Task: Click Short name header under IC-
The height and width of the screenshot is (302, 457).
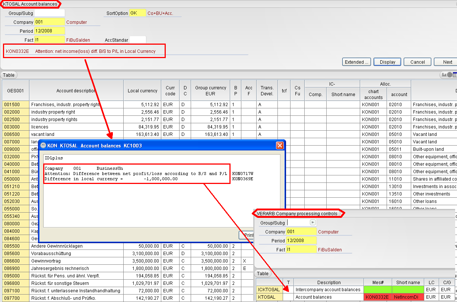Action: pos(343,94)
